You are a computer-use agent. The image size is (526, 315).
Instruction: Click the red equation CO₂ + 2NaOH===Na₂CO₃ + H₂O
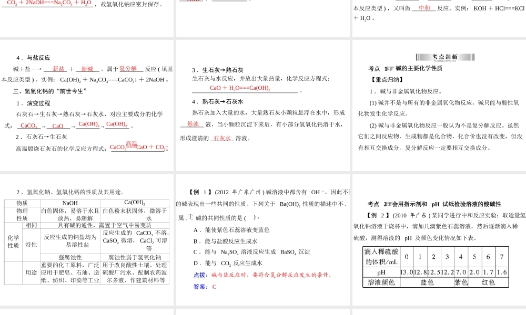pos(49,3)
